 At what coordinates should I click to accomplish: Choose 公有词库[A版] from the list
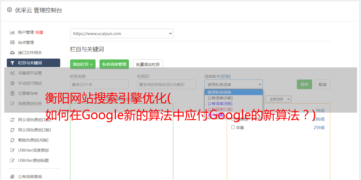[234, 98]
